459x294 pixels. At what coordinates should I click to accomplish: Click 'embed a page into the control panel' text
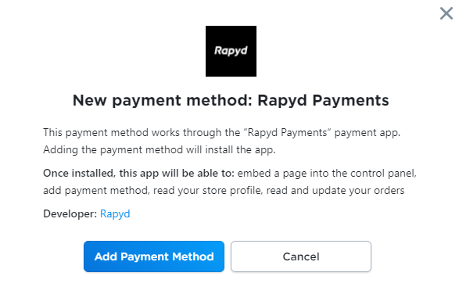pos(327,173)
